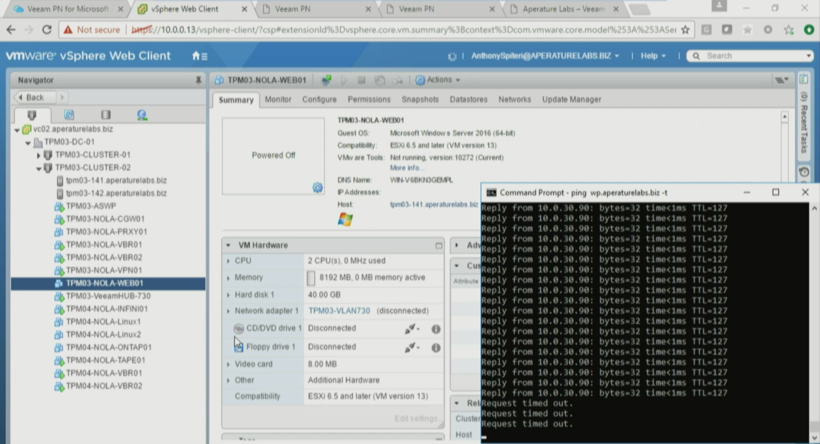The width and height of the screenshot is (820, 444).
Task: Select Hosts and Clusters navigator view icon
Action: click(x=32, y=115)
